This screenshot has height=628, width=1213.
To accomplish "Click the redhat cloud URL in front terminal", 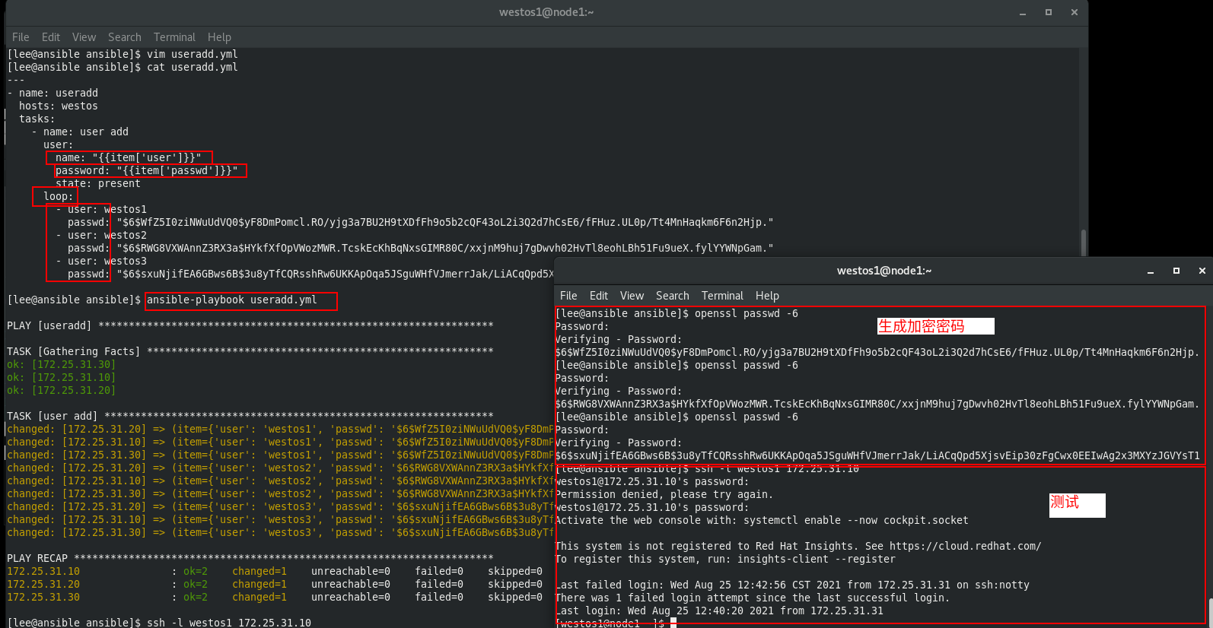I will (x=965, y=547).
